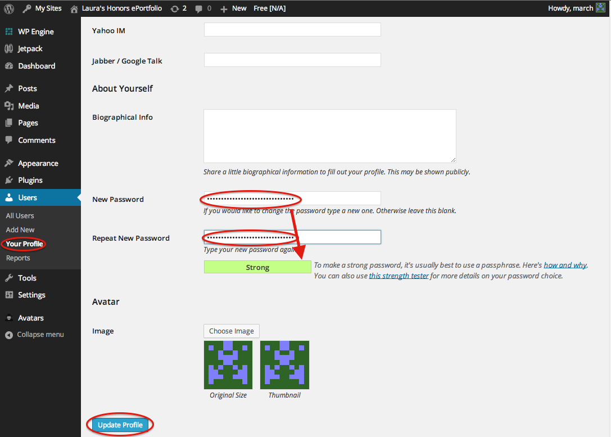Select the Original Size avatar thumbnail
Viewport: 611px width, 437px height.
pos(228,364)
